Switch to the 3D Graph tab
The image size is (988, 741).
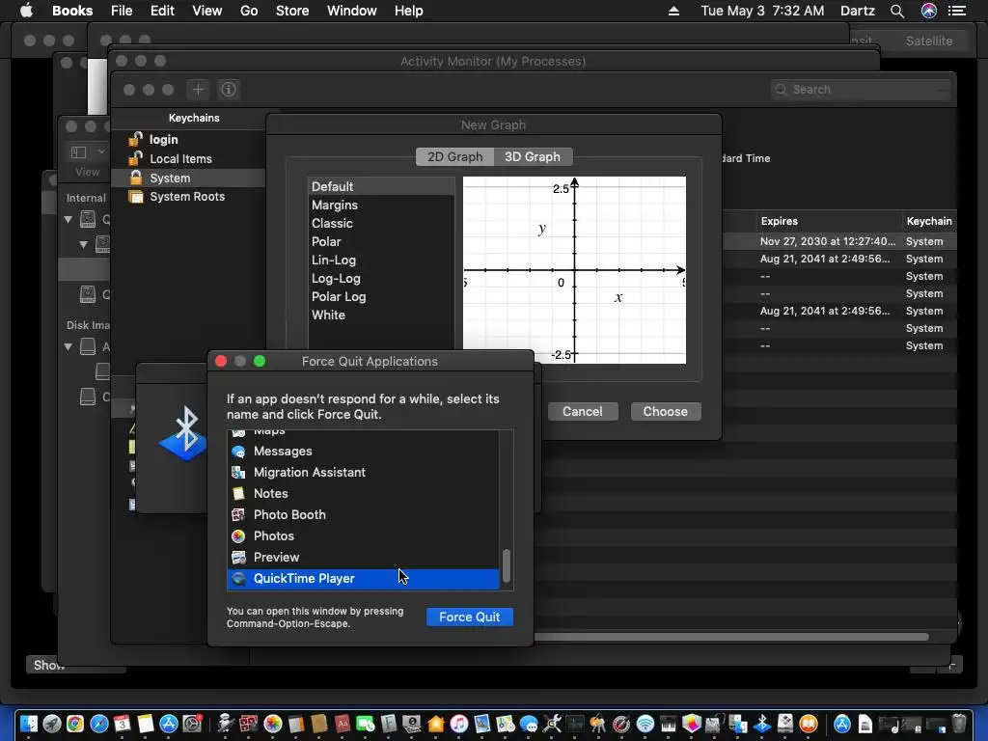pos(533,157)
